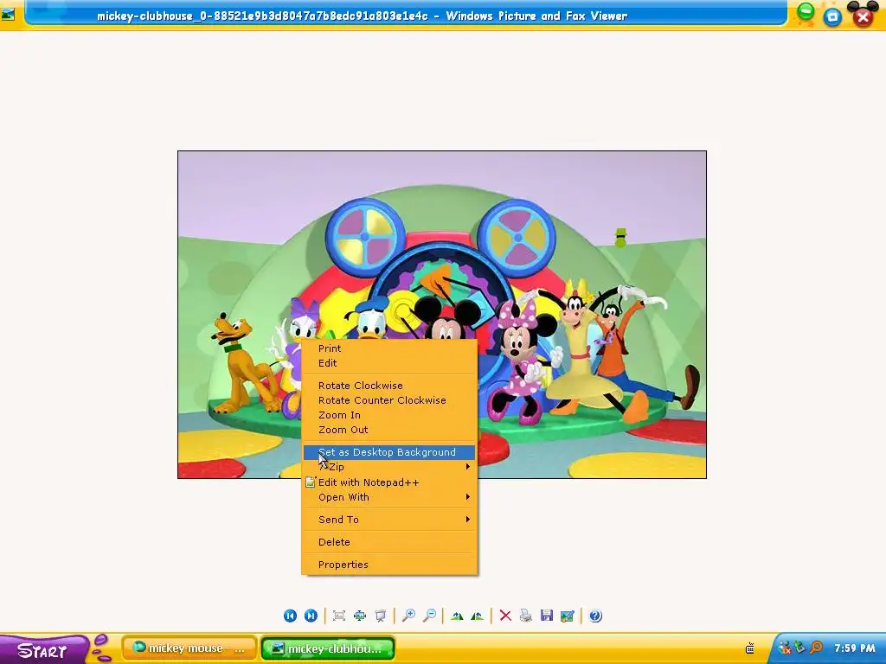The height and width of the screenshot is (664, 886).
Task: Choose Rotate Clockwise from the context menu
Action: tap(389, 386)
